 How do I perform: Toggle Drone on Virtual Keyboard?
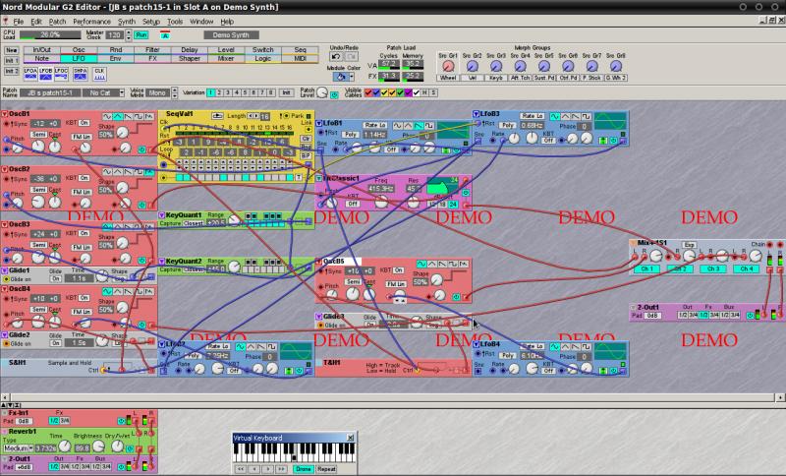tap(303, 469)
